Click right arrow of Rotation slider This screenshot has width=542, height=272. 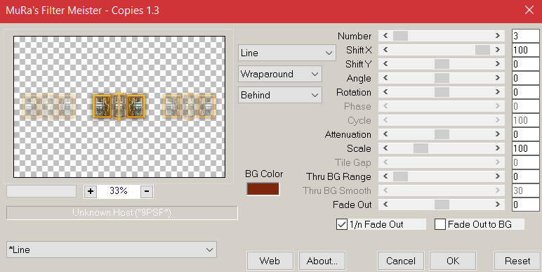click(497, 92)
